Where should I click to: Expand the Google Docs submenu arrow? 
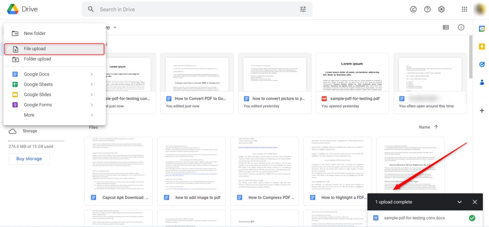point(92,74)
